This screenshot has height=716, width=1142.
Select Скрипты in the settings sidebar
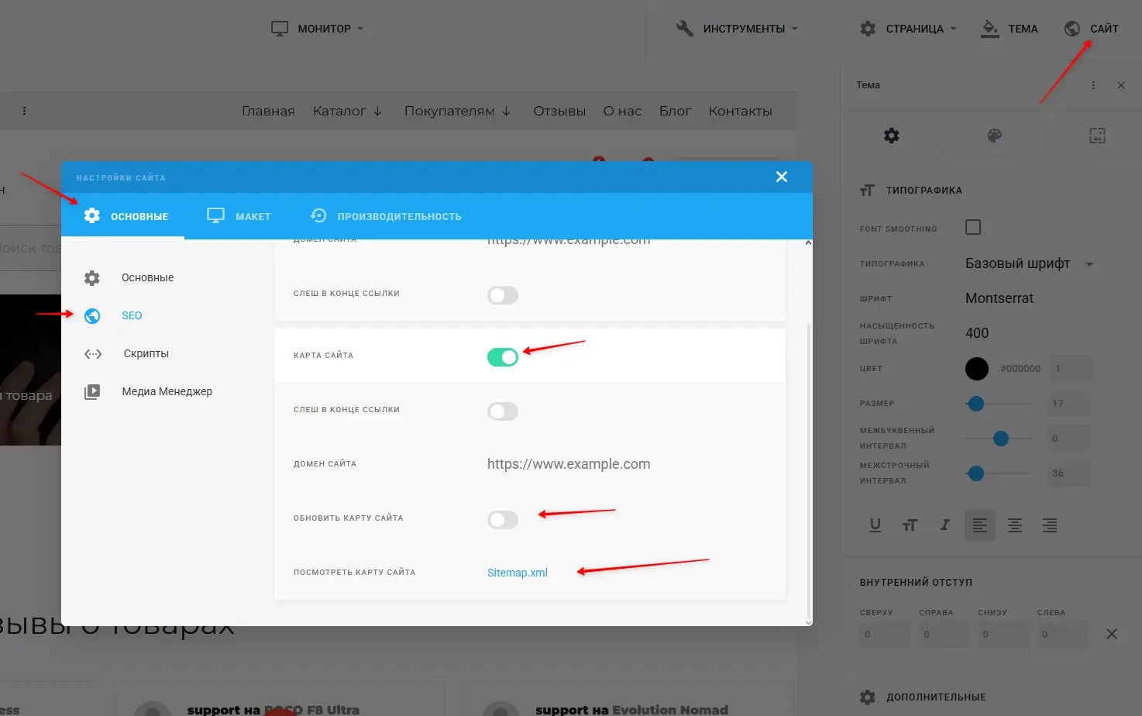coord(146,353)
